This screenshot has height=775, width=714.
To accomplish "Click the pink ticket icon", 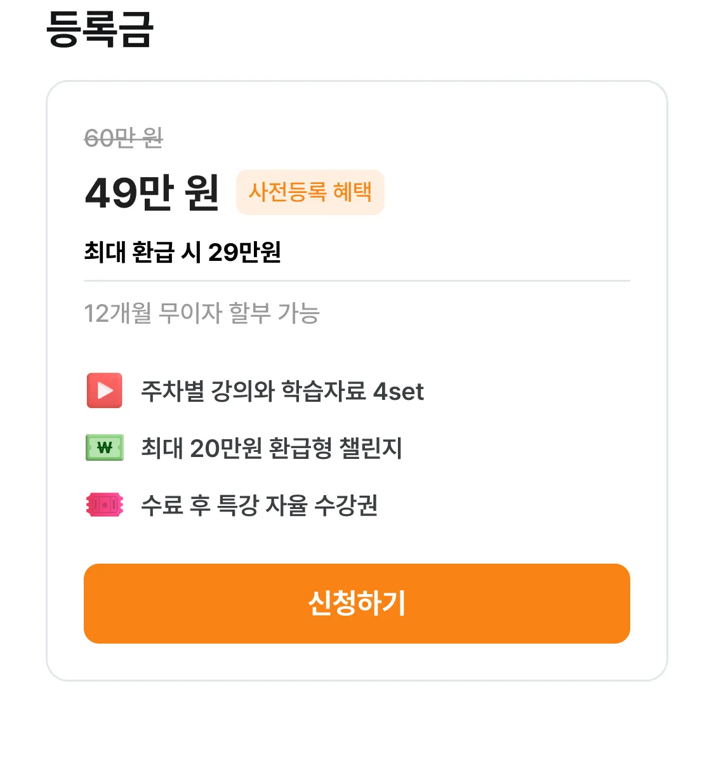I will (x=105, y=505).
